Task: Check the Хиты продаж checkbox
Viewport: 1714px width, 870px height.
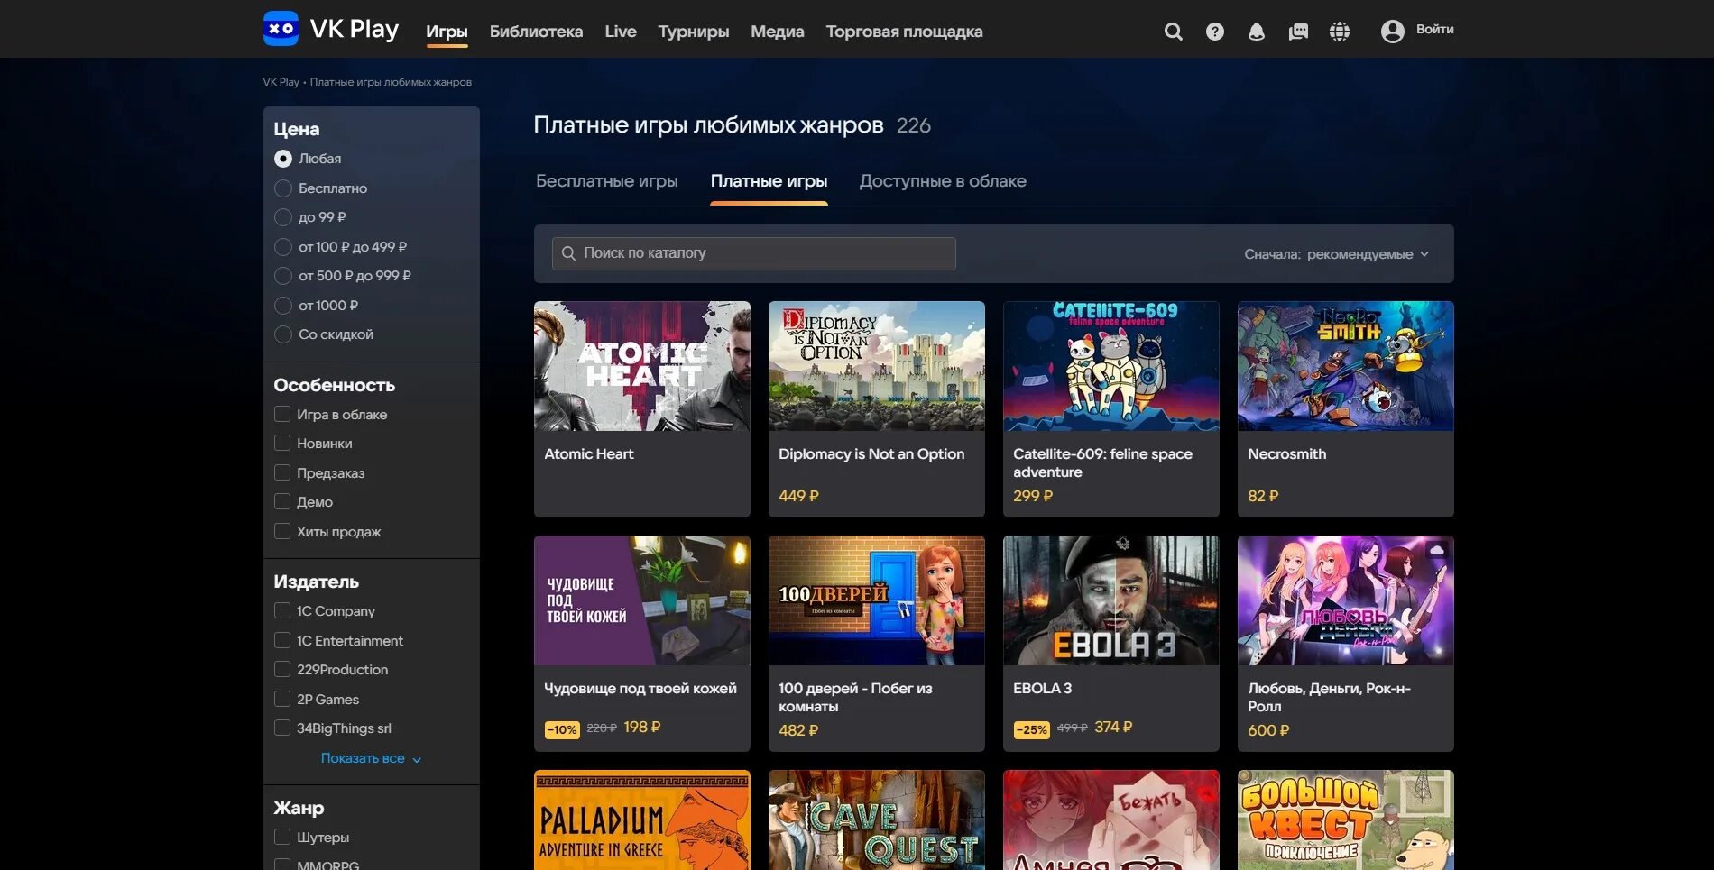Action: point(282,531)
